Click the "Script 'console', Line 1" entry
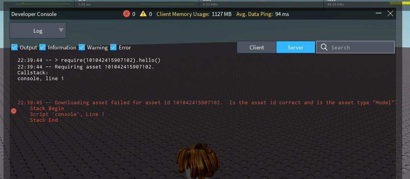 [x=67, y=114]
